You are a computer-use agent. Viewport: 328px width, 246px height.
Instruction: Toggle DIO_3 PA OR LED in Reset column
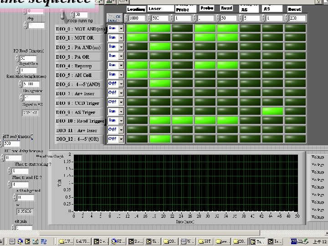[295, 56]
